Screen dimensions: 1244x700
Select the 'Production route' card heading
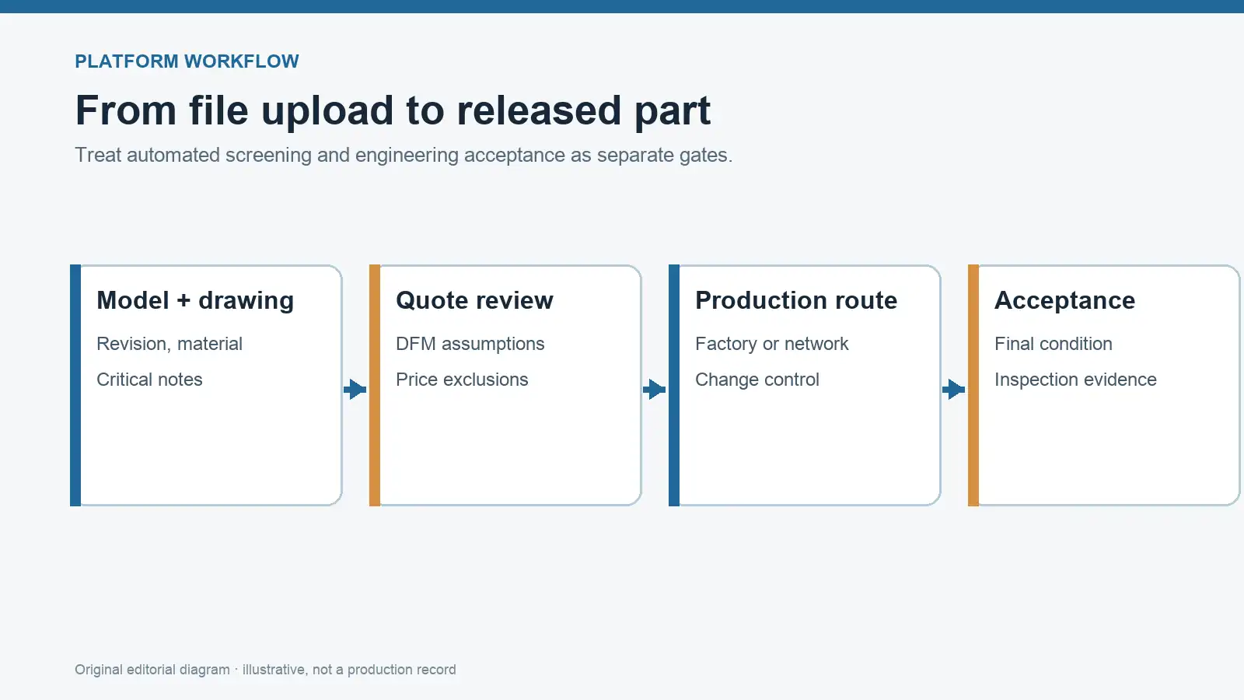click(x=796, y=300)
